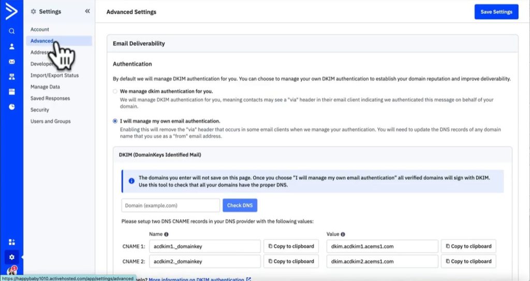Open Campaigns via the envelope icon
Image resolution: width=530 pixels, height=281 pixels.
tap(11, 62)
